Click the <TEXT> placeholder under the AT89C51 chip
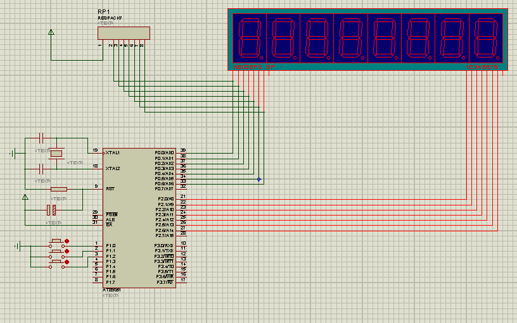Screen dimensions: 517x323 pos(111,295)
